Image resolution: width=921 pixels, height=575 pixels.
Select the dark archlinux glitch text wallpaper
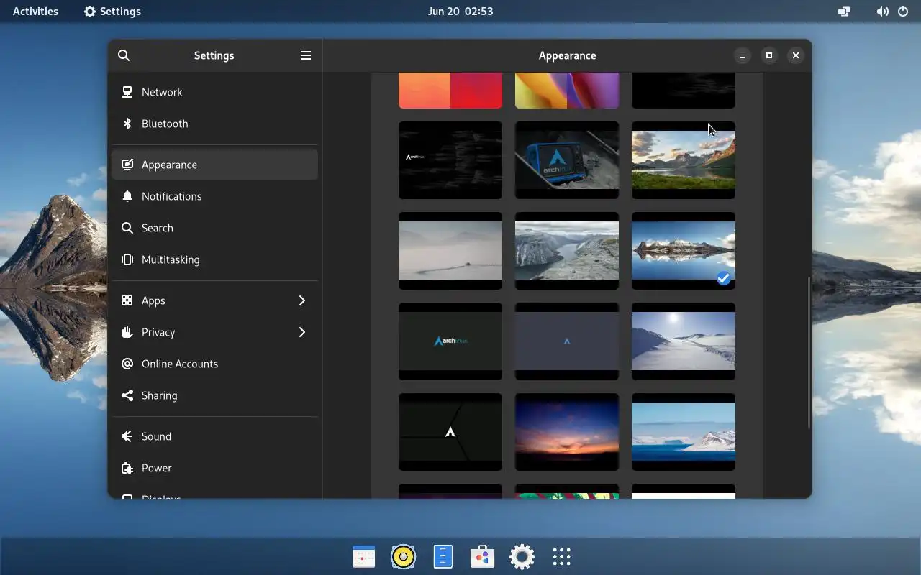point(450,160)
